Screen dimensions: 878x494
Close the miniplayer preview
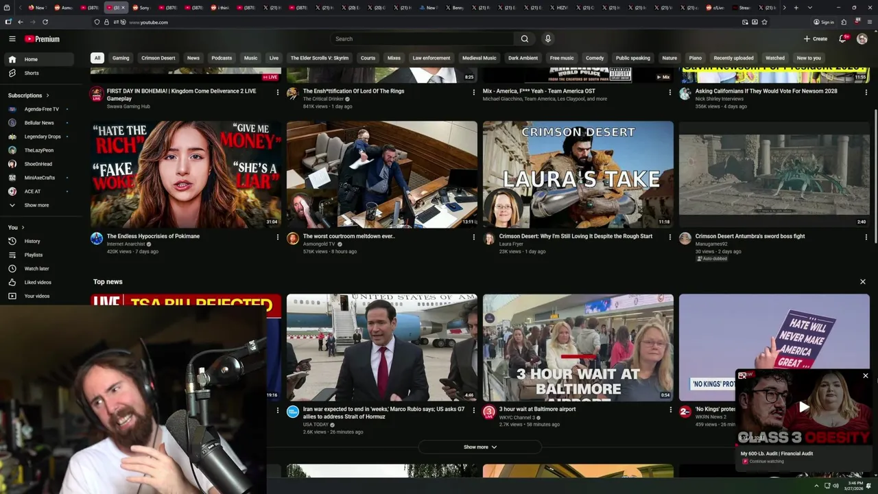(x=866, y=376)
